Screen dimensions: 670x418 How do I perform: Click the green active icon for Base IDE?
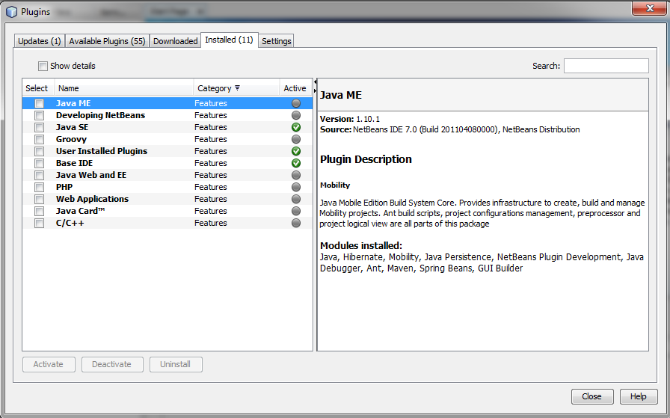[x=295, y=163]
